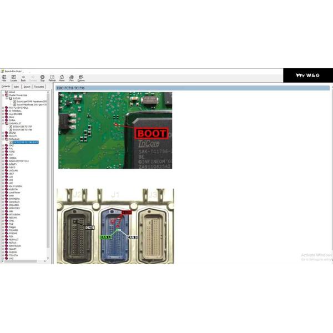Open the About topic book icon
Screen dimensions: 333x333
pos(7,92)
